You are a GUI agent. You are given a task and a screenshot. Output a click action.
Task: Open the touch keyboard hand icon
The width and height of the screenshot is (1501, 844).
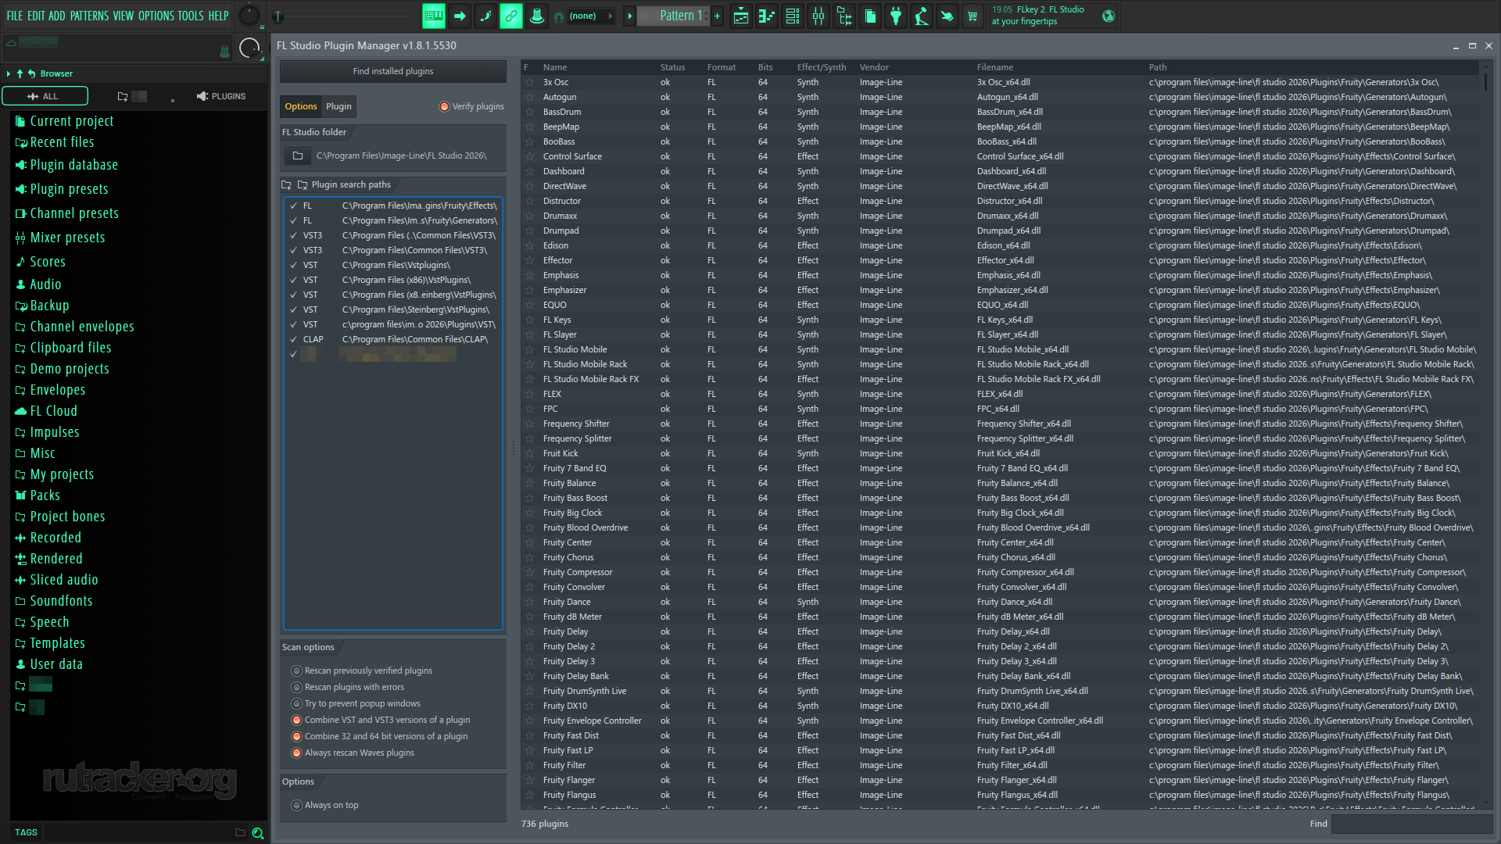(x=948, y=16)
